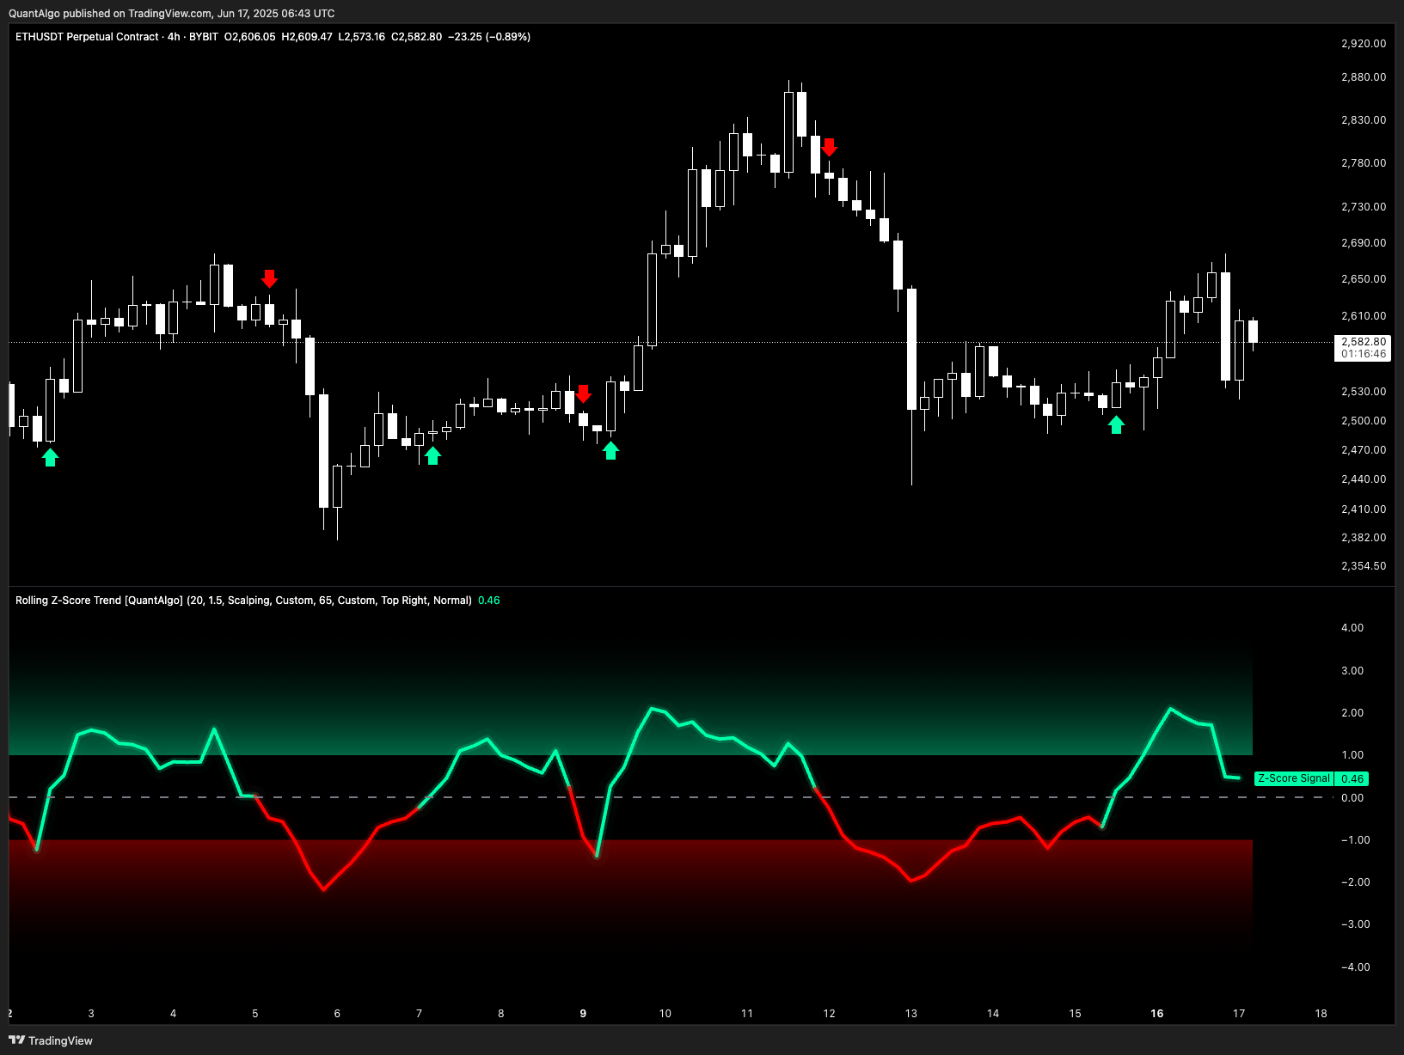Click Z-score axis label −2.00
The height and width of the screenshot is (1055, 1404).
point(1356,881)
